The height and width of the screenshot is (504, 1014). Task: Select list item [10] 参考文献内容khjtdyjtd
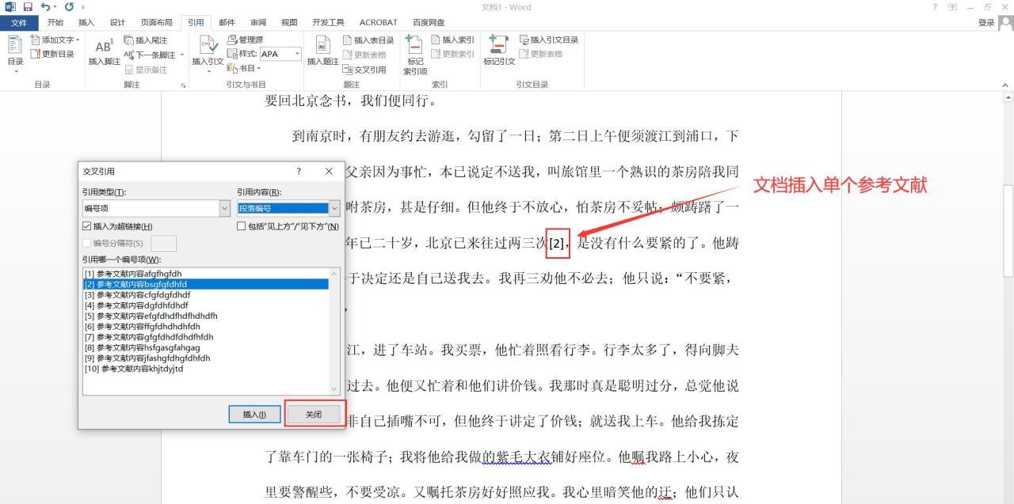point(206,369)
